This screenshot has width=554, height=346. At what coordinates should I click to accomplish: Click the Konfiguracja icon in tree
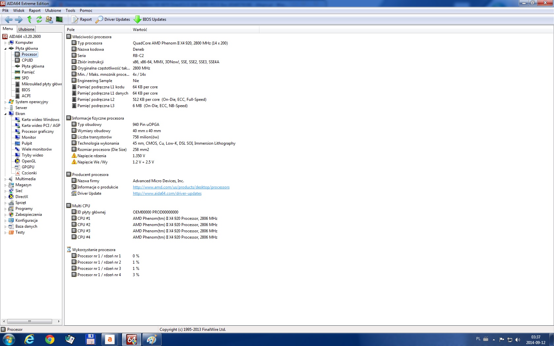pyautogui.click(x=11, y=220)
